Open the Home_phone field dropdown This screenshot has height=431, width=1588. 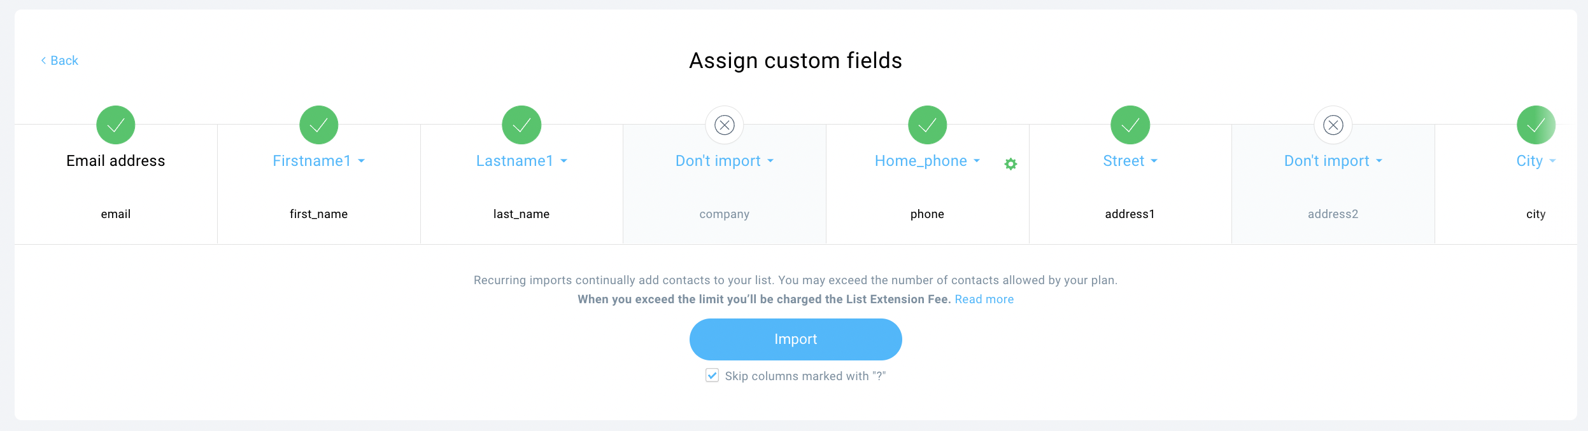coord(927,161)
